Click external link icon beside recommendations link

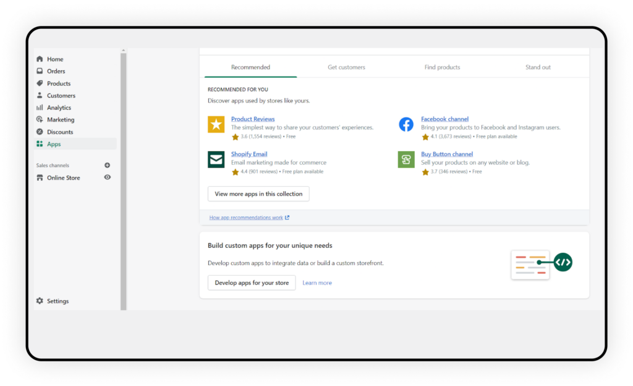click(287, 217)
